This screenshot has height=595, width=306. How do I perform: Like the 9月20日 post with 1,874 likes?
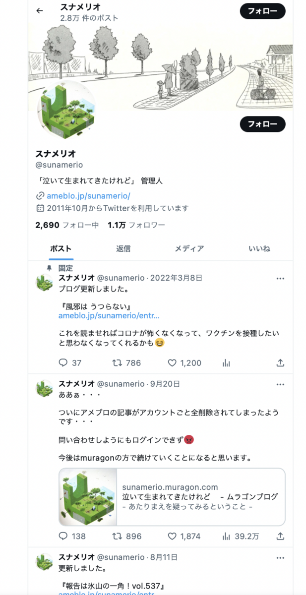tap(172, 536)
